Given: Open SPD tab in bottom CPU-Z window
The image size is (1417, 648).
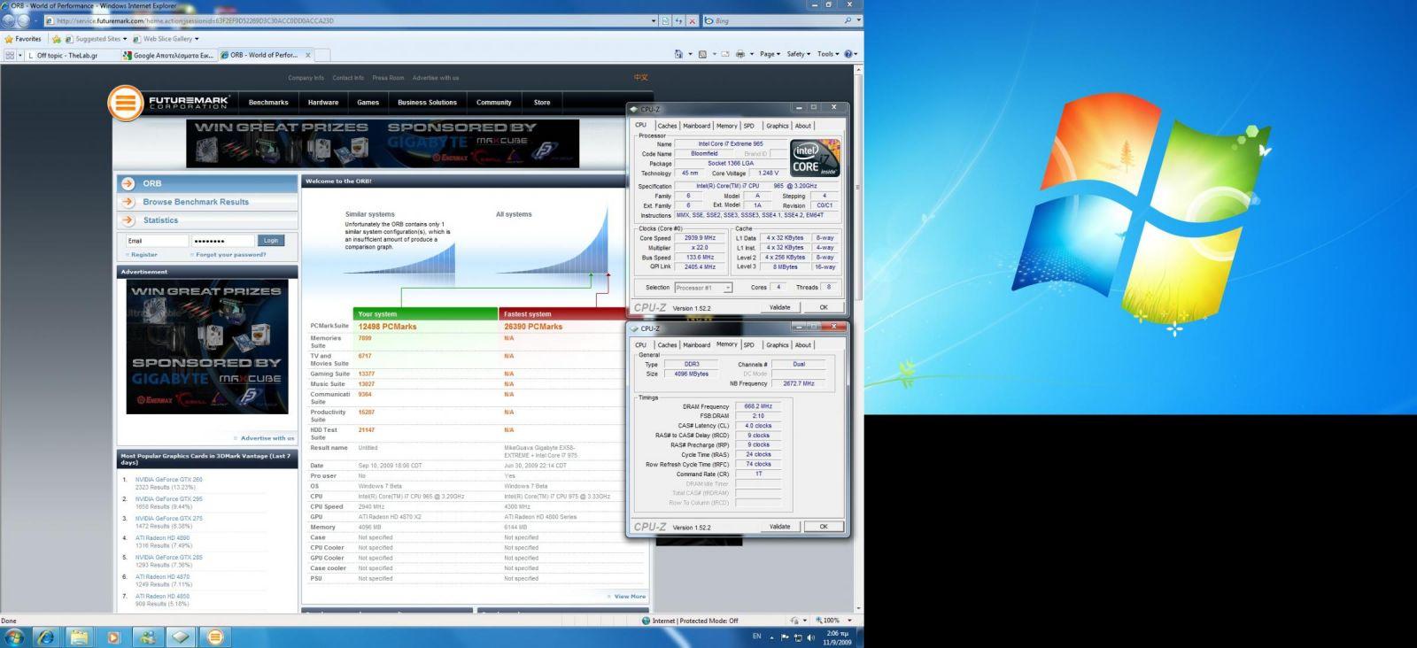Looking at the screenshot, I should 749,345.
